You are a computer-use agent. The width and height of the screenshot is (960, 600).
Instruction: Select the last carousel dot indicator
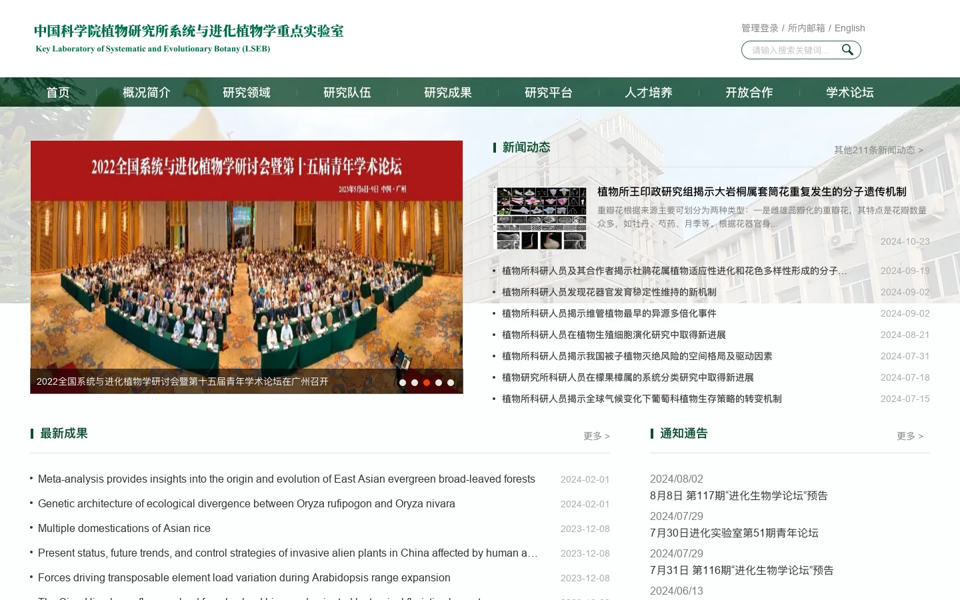(451, 383)
